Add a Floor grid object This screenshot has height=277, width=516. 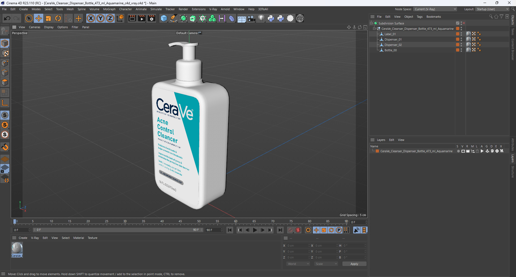pos(242,19)
